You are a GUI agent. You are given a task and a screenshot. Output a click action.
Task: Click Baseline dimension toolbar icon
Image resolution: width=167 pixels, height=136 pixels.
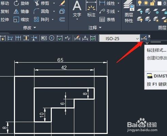click(10, 38)
